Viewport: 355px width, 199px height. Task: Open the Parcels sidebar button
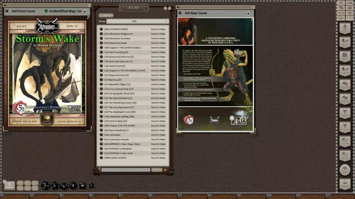click(345, 155)
